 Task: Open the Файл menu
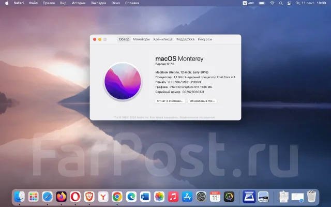pos(33,3)
